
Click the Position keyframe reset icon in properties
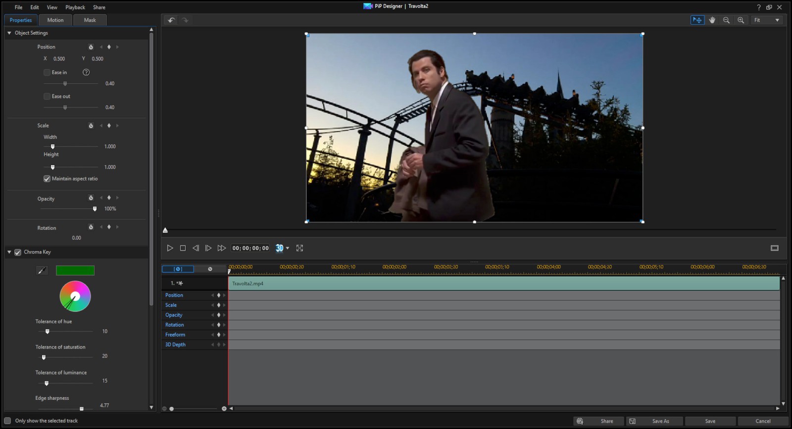pos(91,47)
